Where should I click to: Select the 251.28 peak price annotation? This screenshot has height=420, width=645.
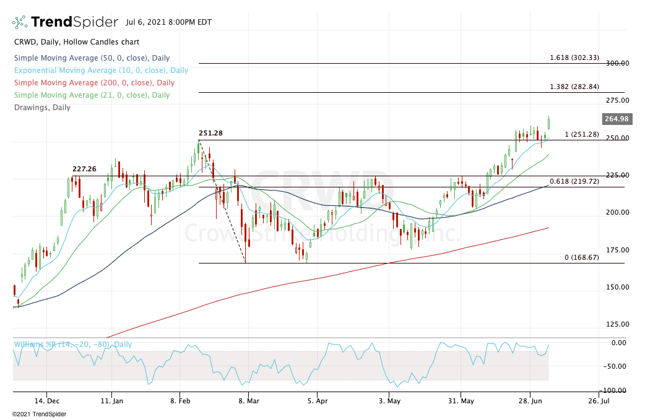(x=211, y=133)
